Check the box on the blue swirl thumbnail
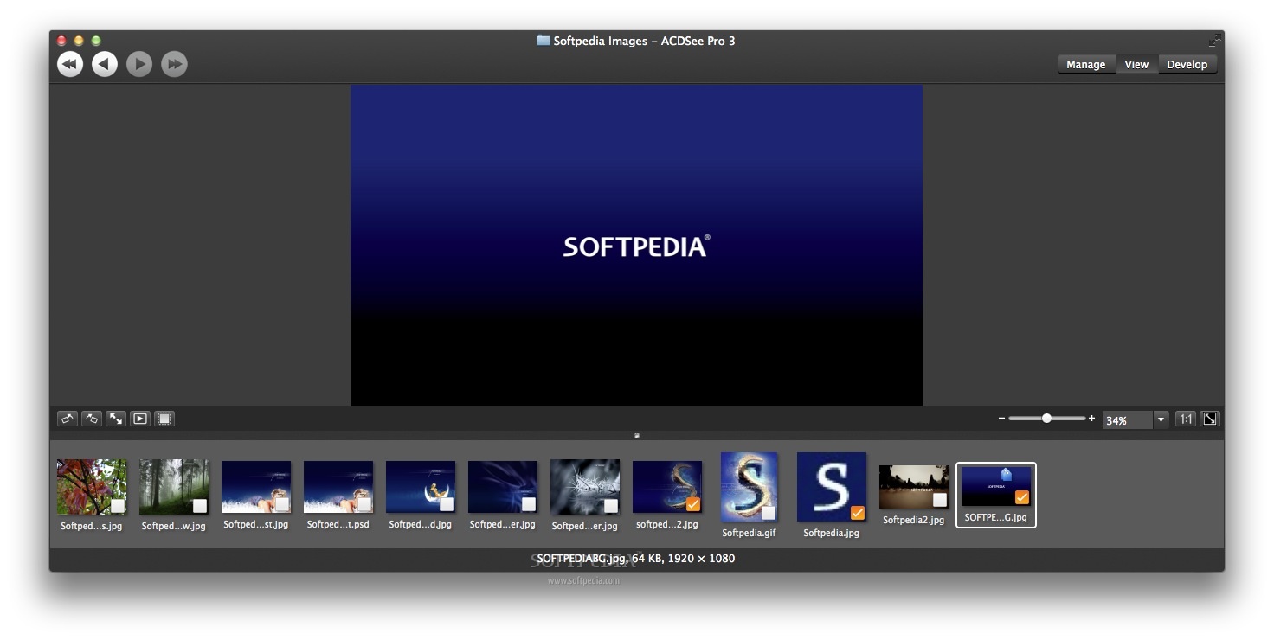The image size is (1274, 640). click(x=529, y=504)
